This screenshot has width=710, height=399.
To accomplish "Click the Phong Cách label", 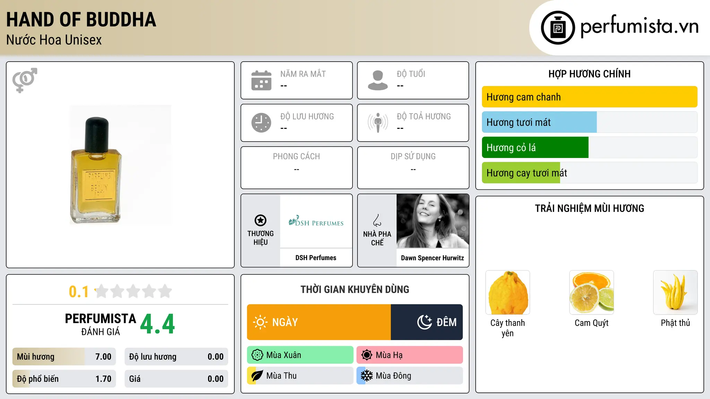I will [296, 157].
